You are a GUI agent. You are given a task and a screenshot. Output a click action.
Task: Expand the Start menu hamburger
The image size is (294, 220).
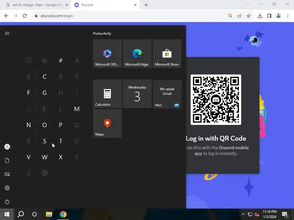coord(7,33)
